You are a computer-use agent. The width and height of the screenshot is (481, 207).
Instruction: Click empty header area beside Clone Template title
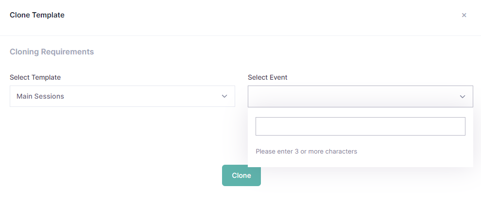pyautogui.click(x=243, y=15)
